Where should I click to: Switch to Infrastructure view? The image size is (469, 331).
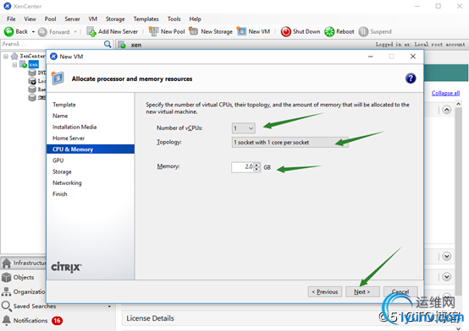click(24, 263)
